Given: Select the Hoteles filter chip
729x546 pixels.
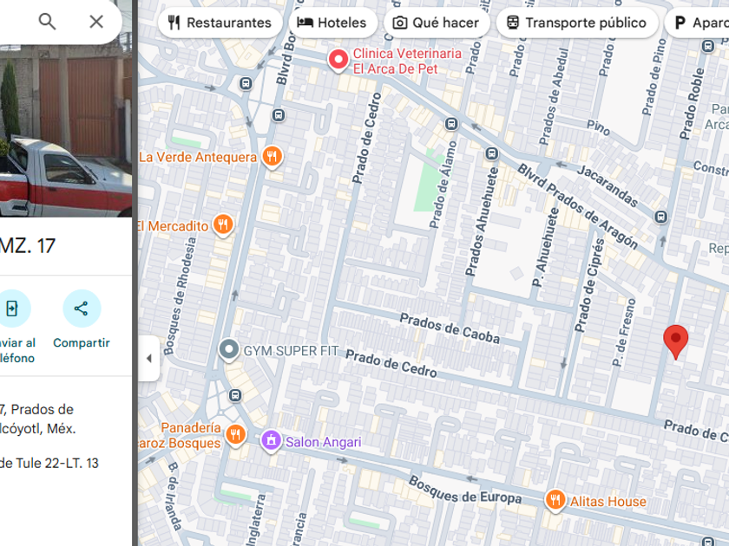Looking at the screenshot, I should (x=332, y=23).
